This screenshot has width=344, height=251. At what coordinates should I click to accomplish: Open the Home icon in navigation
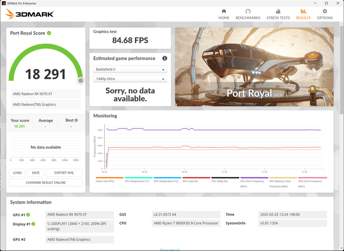coord(224,11)
